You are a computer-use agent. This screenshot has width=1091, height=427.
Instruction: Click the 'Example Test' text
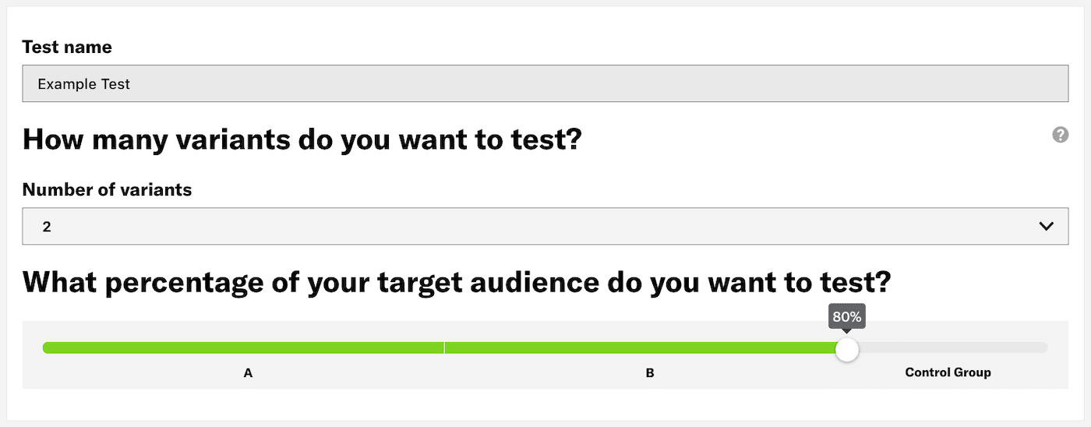click(83, 83)
